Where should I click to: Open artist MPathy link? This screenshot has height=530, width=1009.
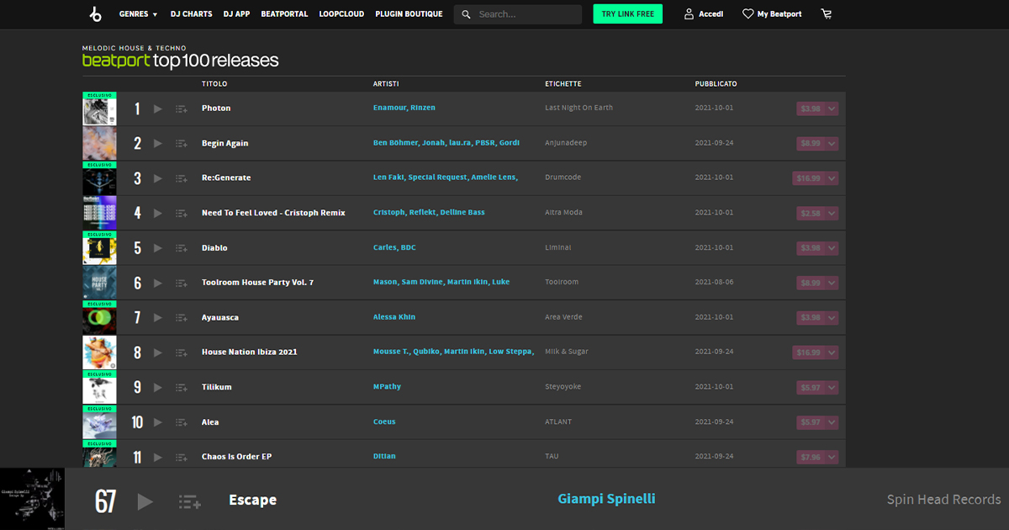pos(387,387)
